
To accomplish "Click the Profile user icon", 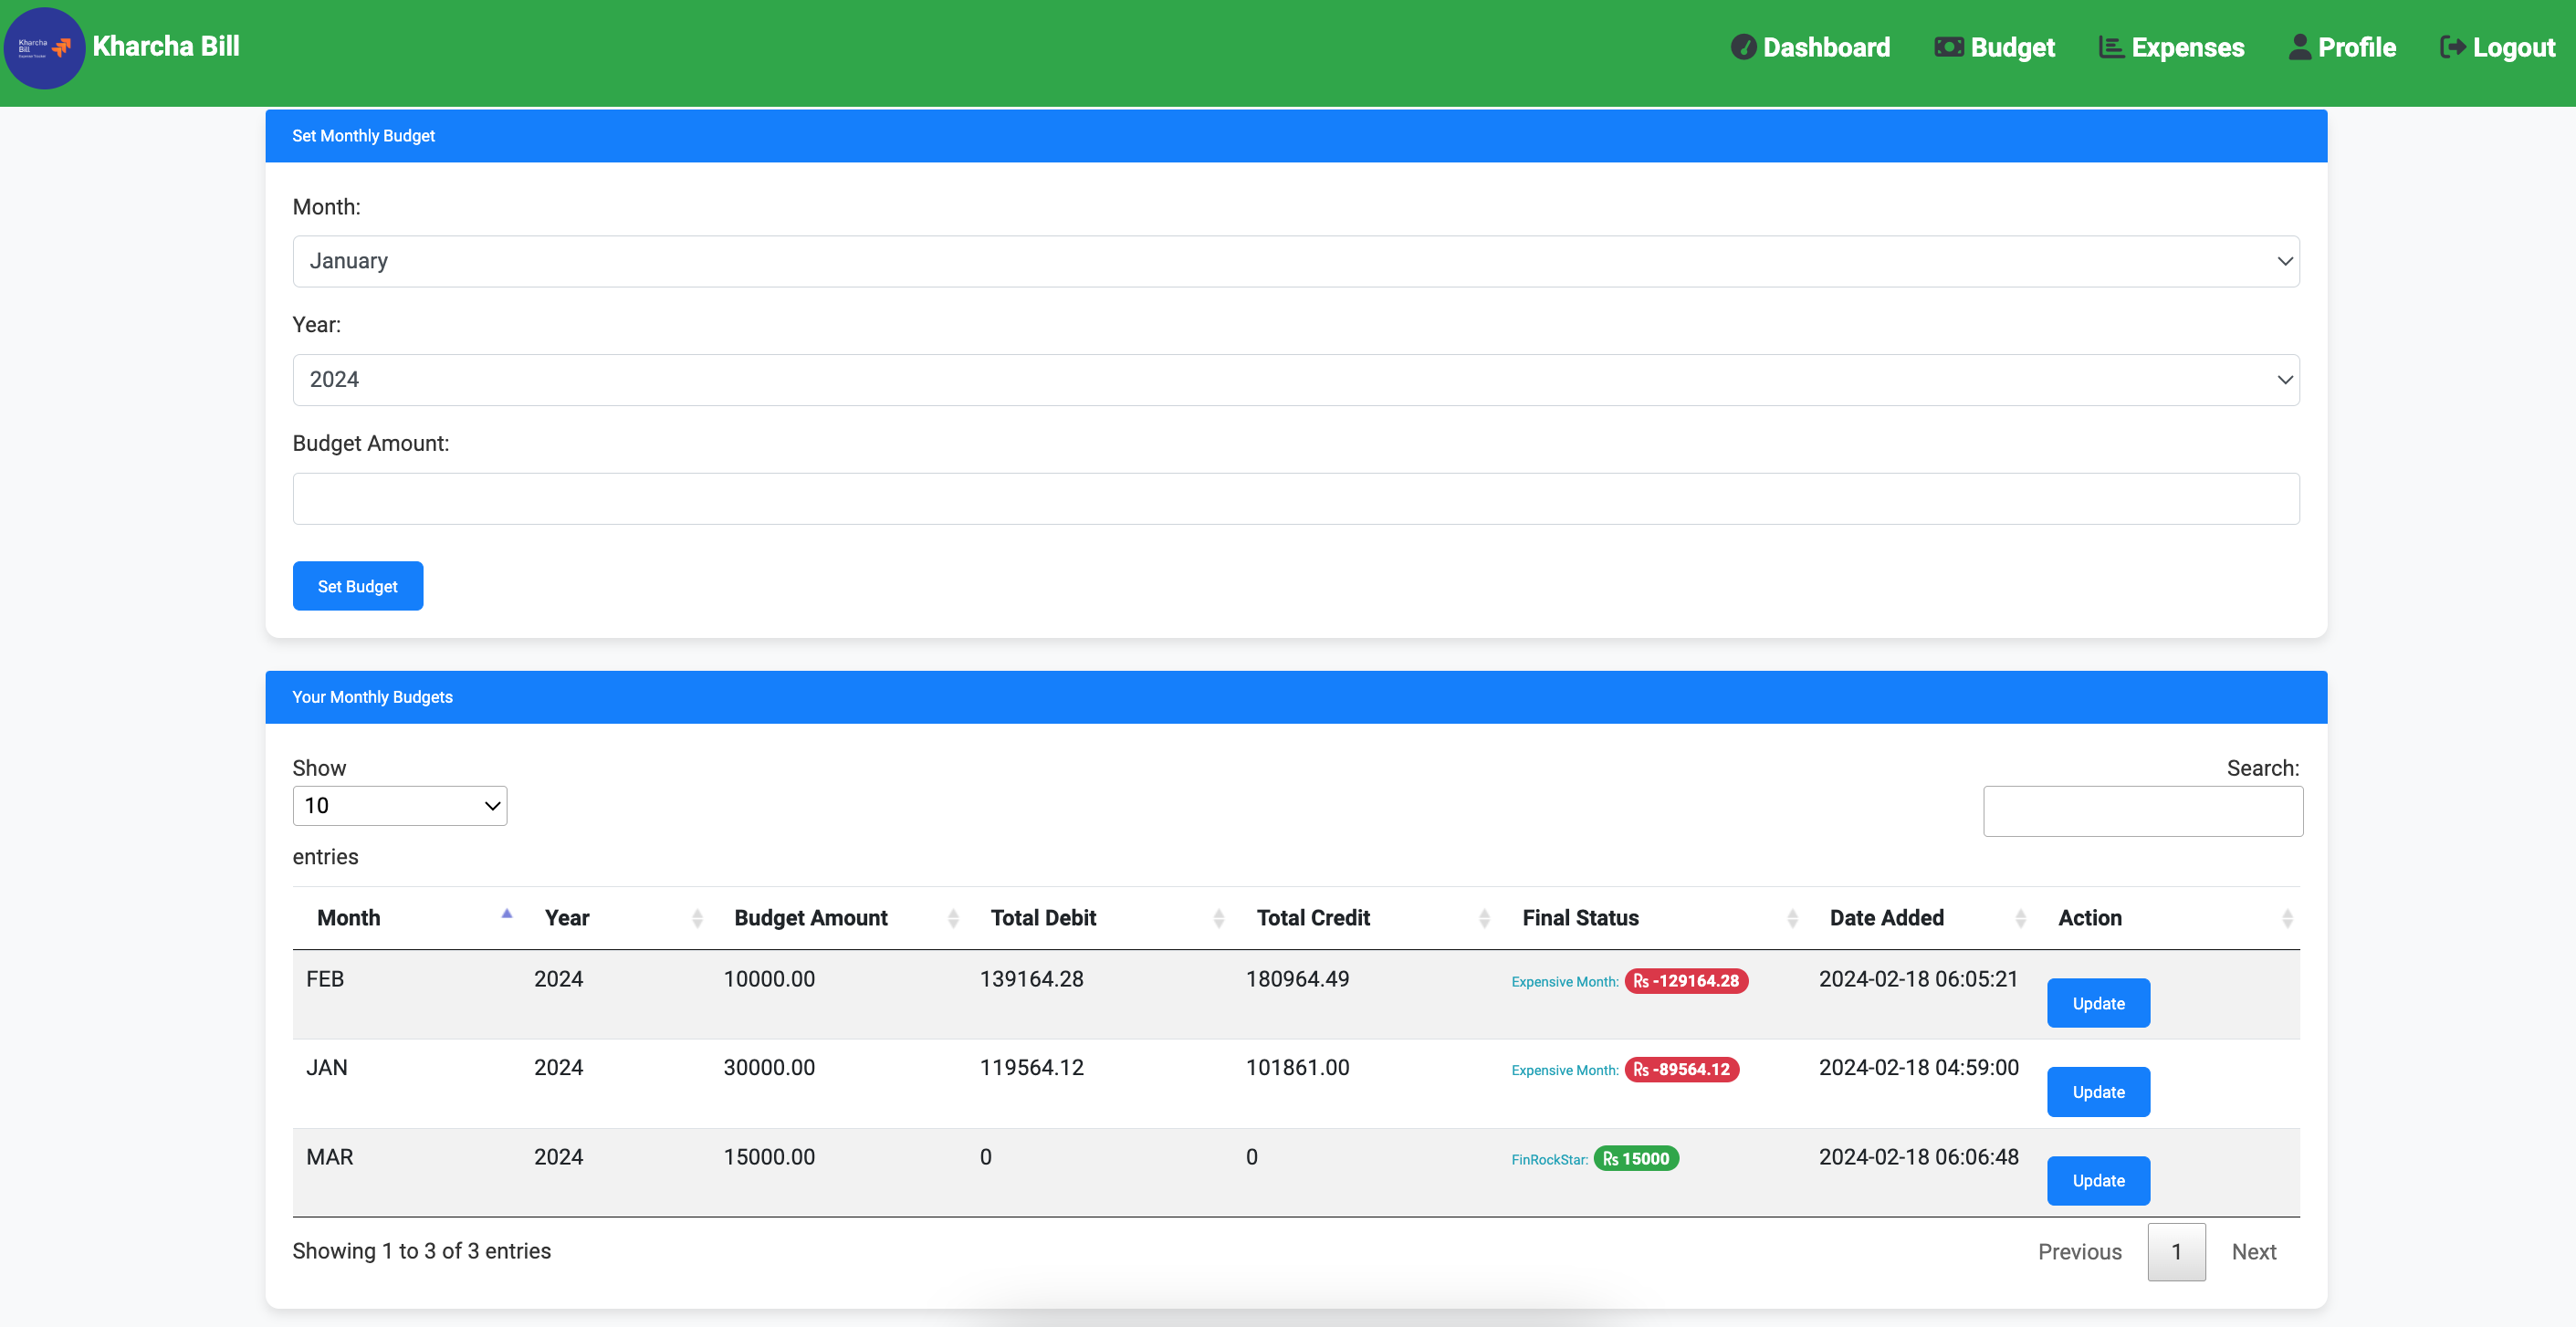I will (2299, 47).
